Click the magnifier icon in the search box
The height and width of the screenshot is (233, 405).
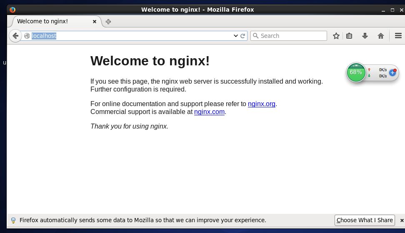tap(255, 36)
